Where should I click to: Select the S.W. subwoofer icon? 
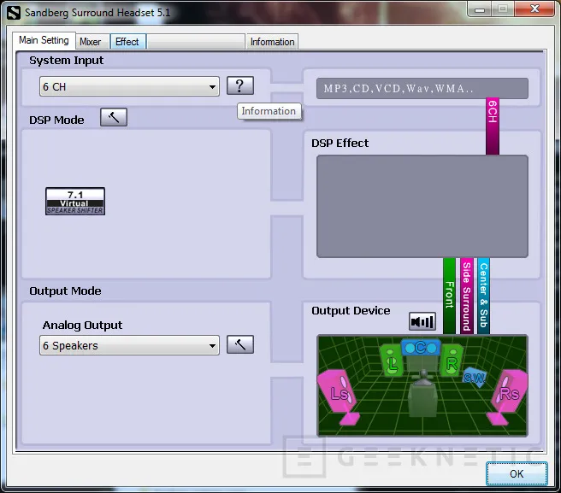point(475,377)
